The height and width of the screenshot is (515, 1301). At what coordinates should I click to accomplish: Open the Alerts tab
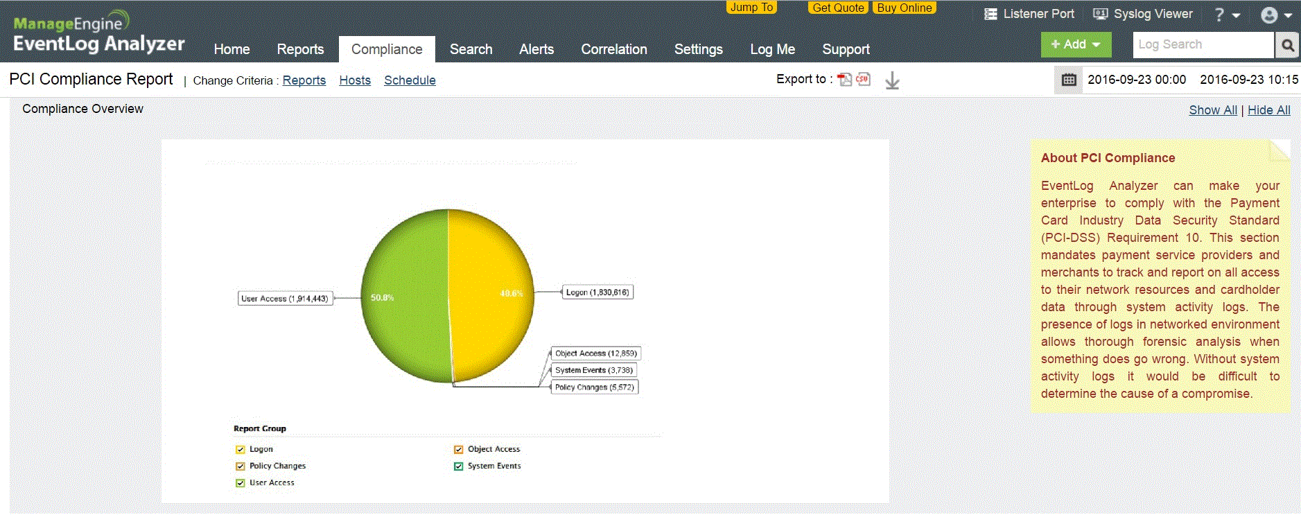click(x=536, y=49)
